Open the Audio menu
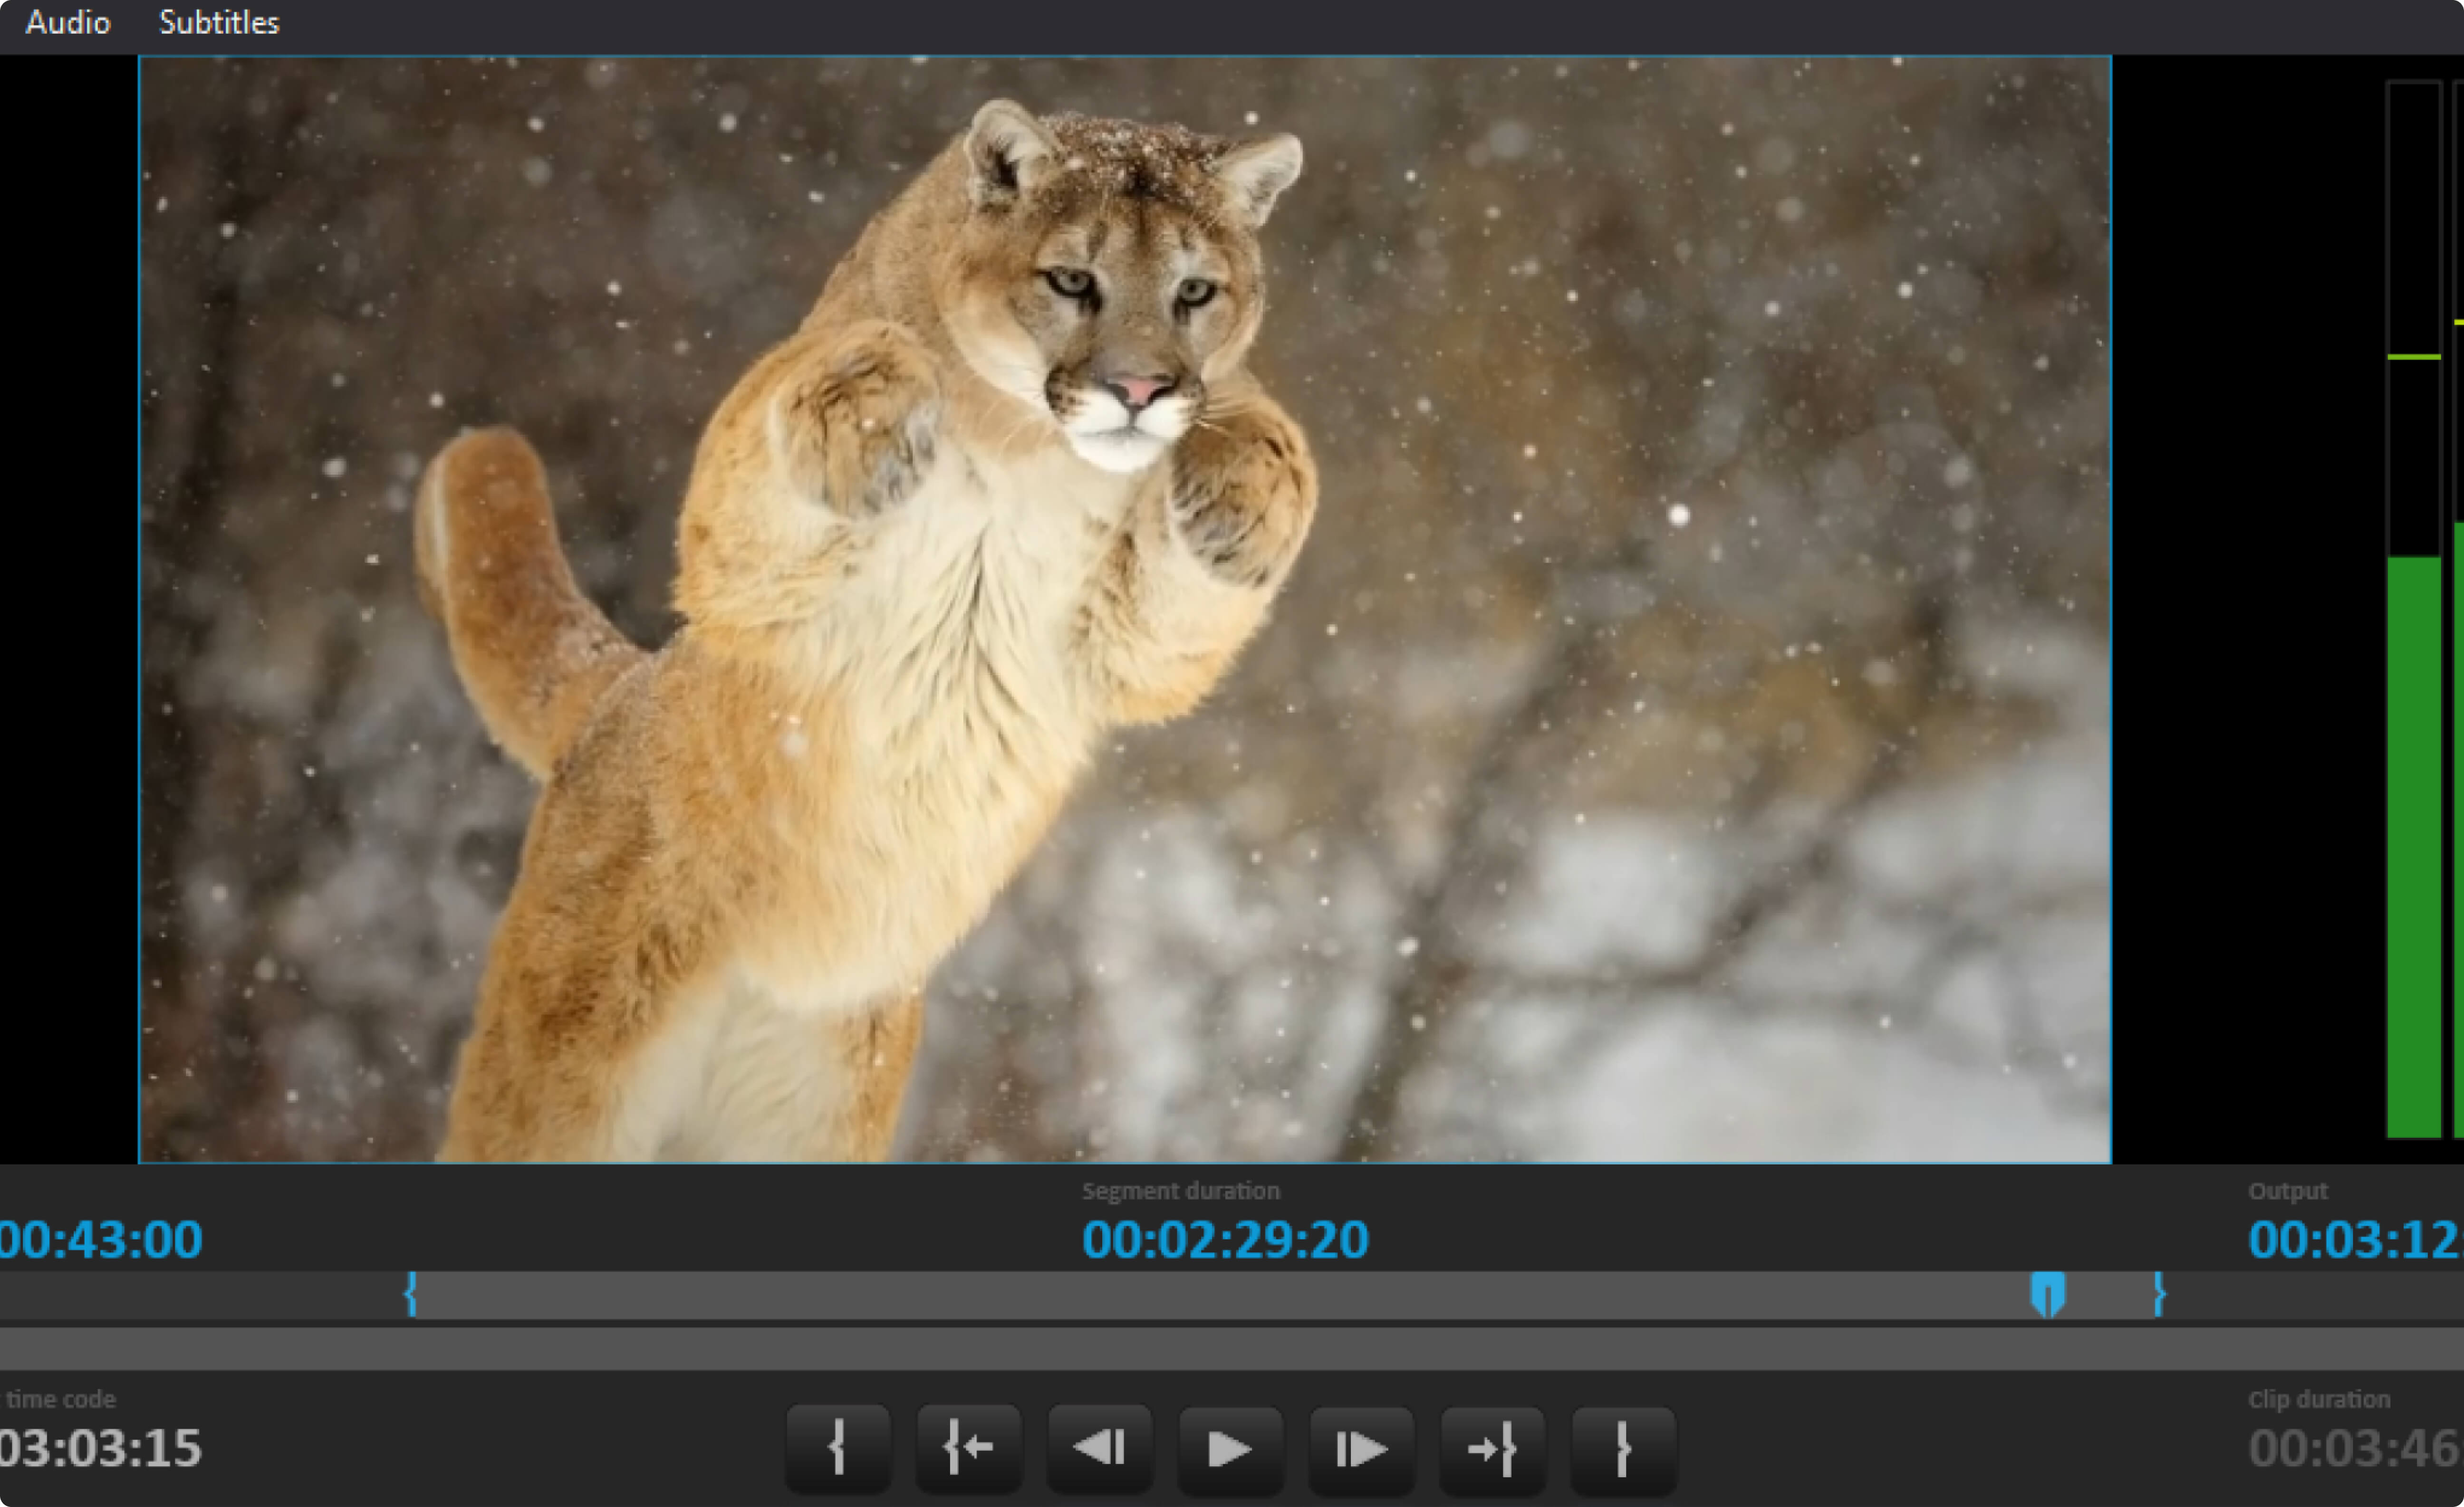 coord(68,22)
